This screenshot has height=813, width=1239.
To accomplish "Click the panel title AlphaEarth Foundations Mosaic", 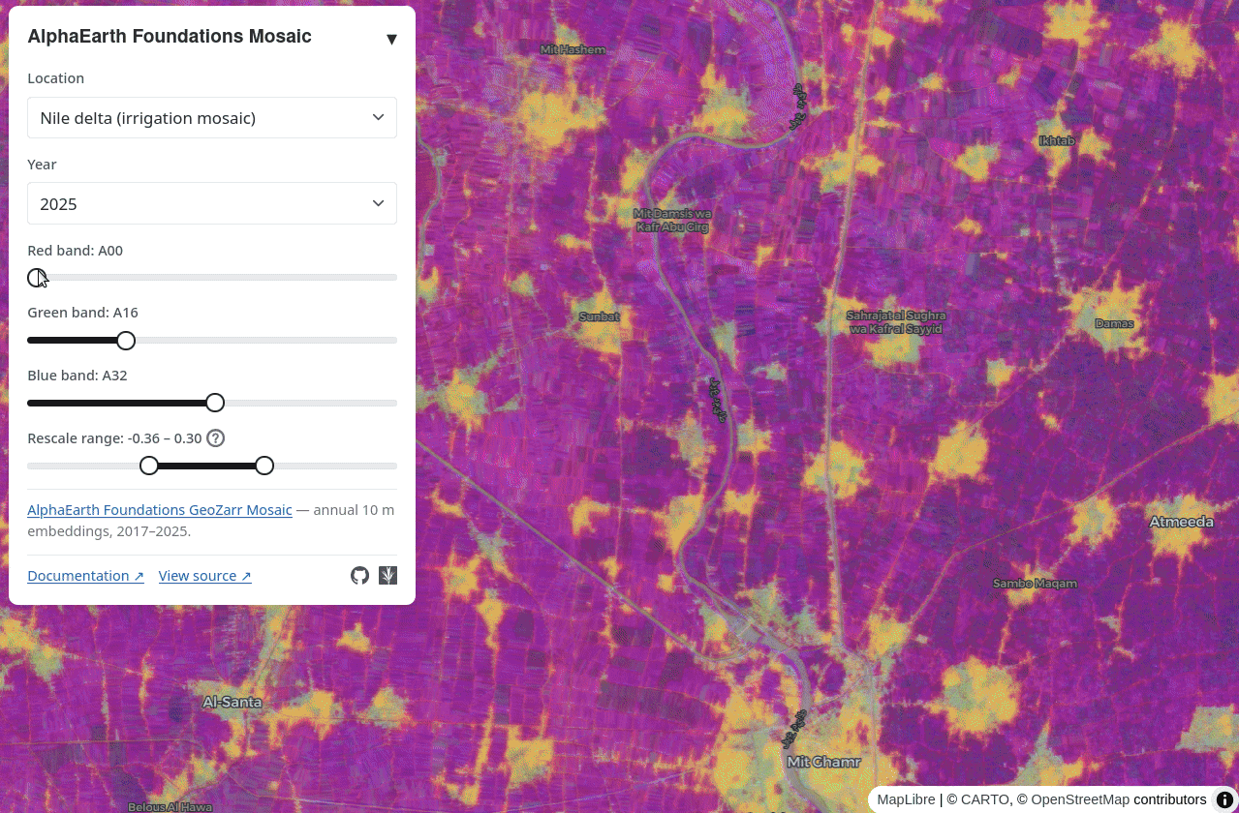I will coord(170,37).
